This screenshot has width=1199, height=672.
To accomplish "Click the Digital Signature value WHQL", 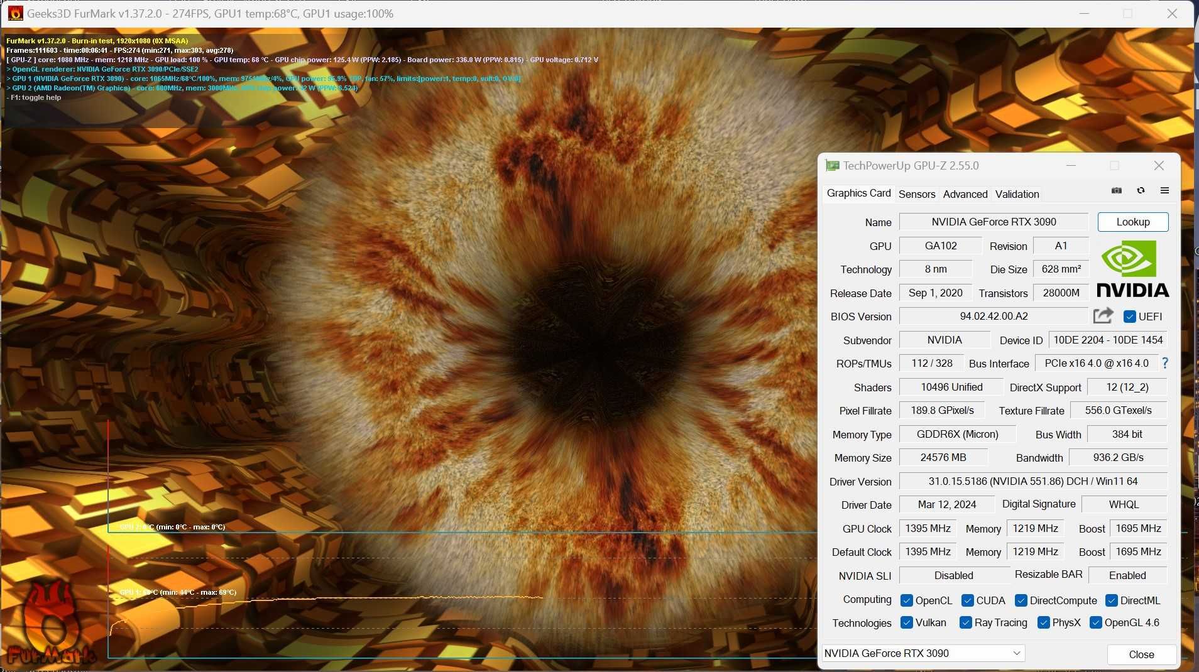I will (x=1124, y=504).
